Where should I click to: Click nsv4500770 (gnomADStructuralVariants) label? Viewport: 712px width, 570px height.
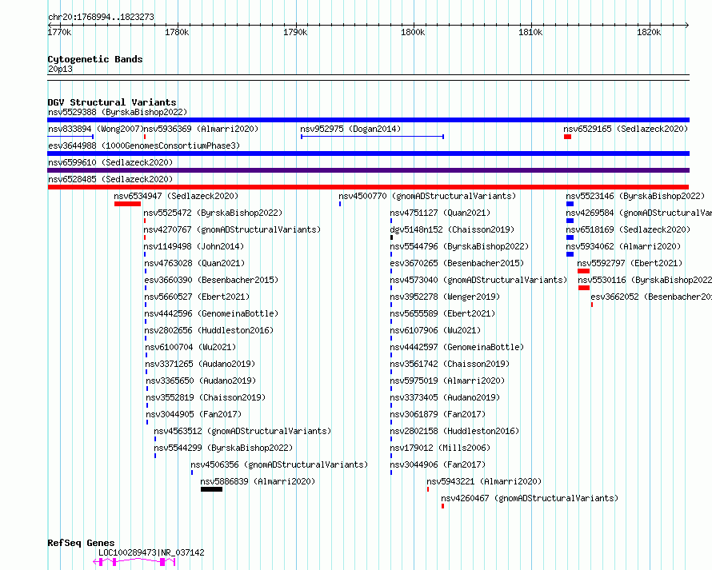[427, 196]
